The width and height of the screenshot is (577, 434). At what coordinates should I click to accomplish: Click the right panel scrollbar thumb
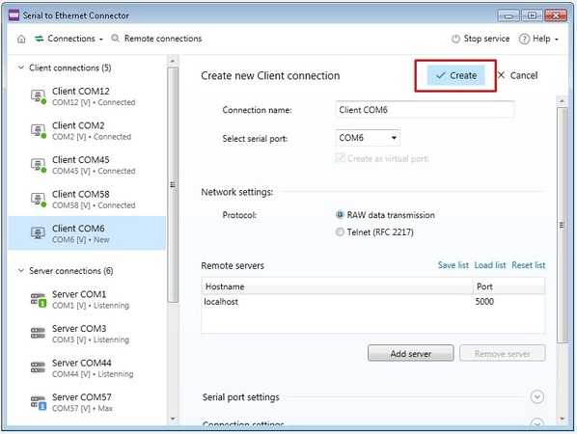point(562,225)
